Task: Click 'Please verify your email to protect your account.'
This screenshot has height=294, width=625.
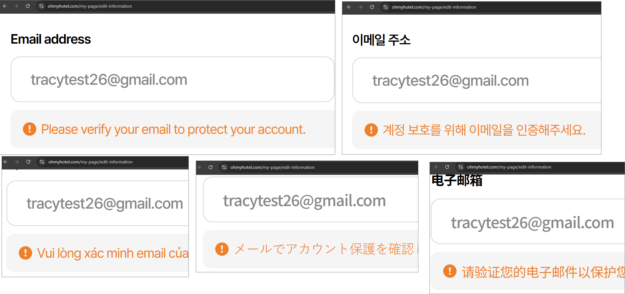Action: (x=173, y=129)
